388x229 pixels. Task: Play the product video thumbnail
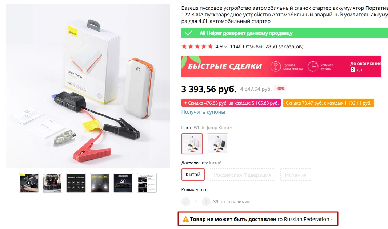28,183
